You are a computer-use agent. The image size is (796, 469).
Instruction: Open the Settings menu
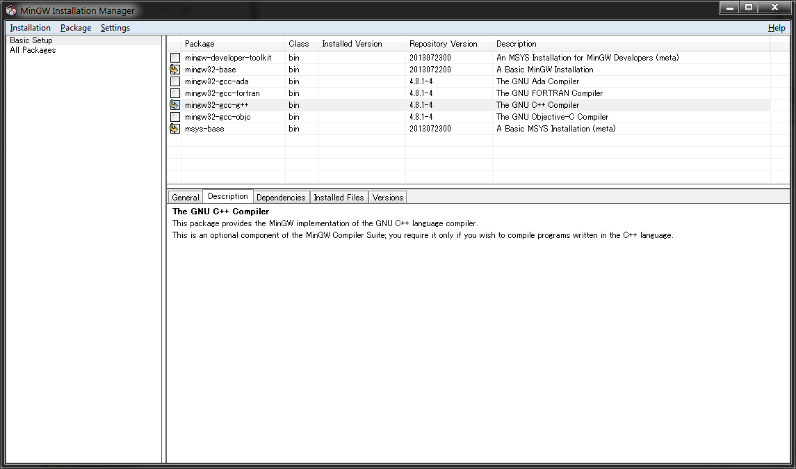coord(115,28)
